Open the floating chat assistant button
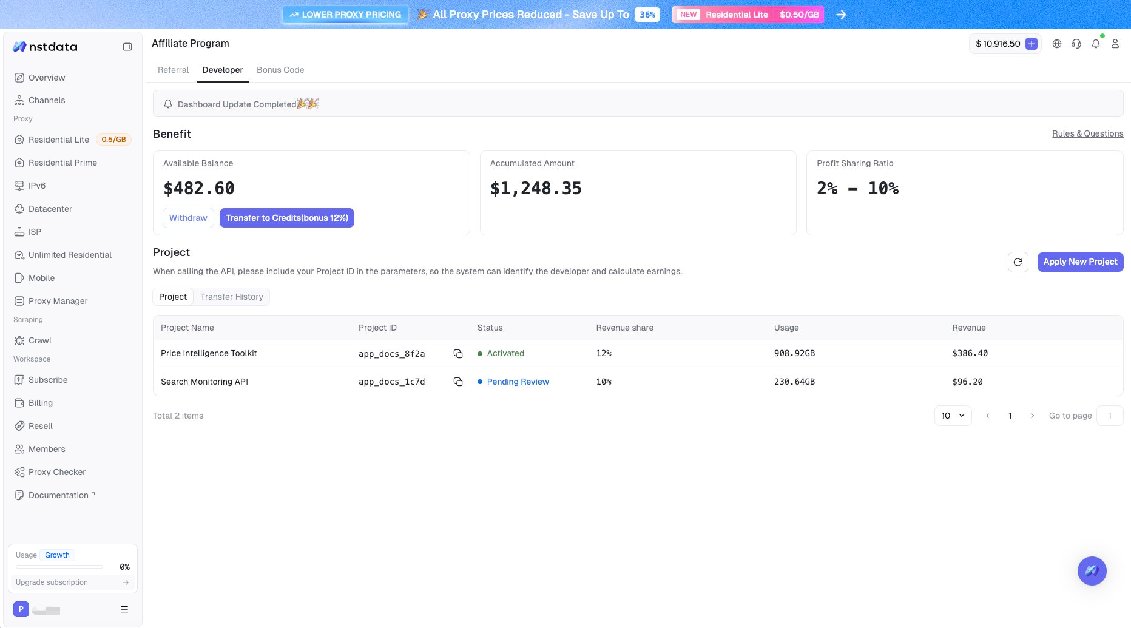 point(1092,571)
